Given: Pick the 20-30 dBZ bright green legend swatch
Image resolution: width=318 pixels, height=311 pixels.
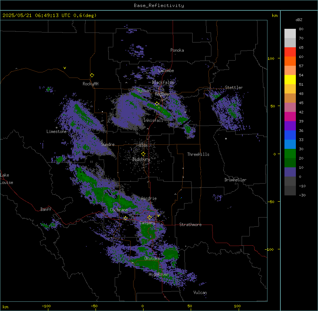Looking at the screenshot, I should coord(290,154).
